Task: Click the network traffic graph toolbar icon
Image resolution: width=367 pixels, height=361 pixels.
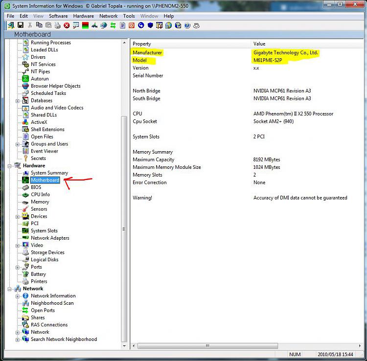Action: click(94, 25)
